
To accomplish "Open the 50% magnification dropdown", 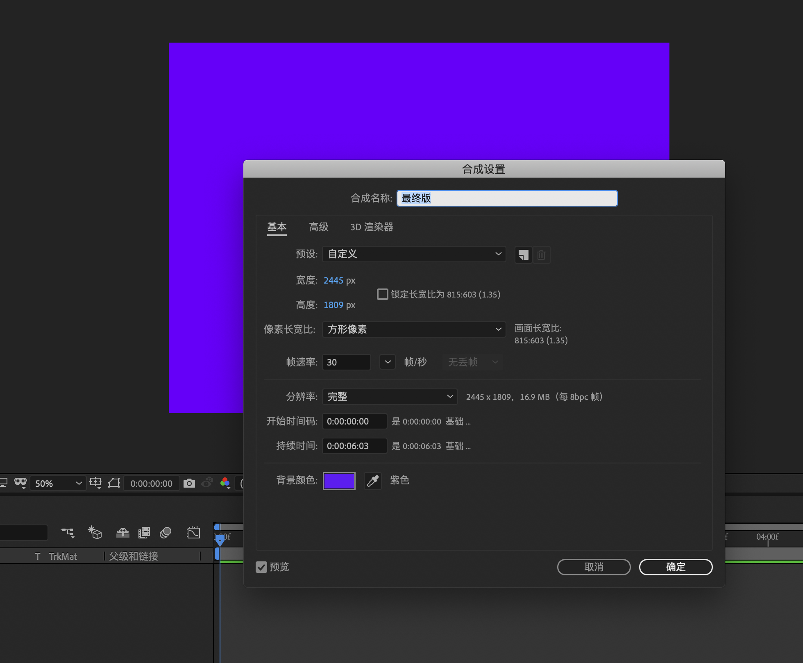I will 58,484.
